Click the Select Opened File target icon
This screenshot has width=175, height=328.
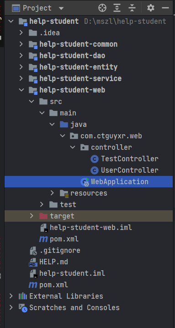click(x=102, y=8)
